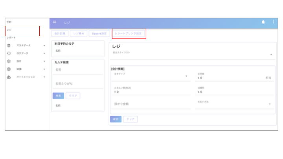Open レポート from the sidebar

11,38
